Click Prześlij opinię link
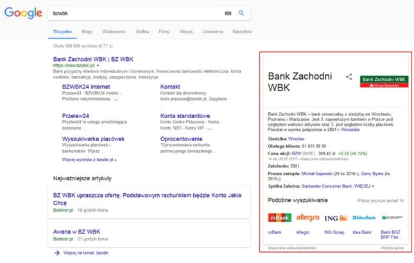 tap(392, 248)
